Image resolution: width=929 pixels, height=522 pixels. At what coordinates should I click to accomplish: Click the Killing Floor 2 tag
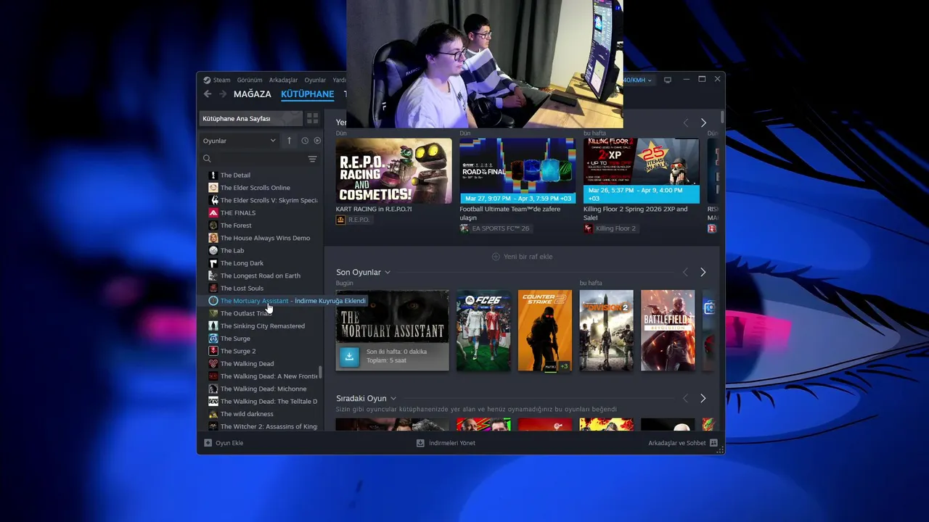point(610,228)
